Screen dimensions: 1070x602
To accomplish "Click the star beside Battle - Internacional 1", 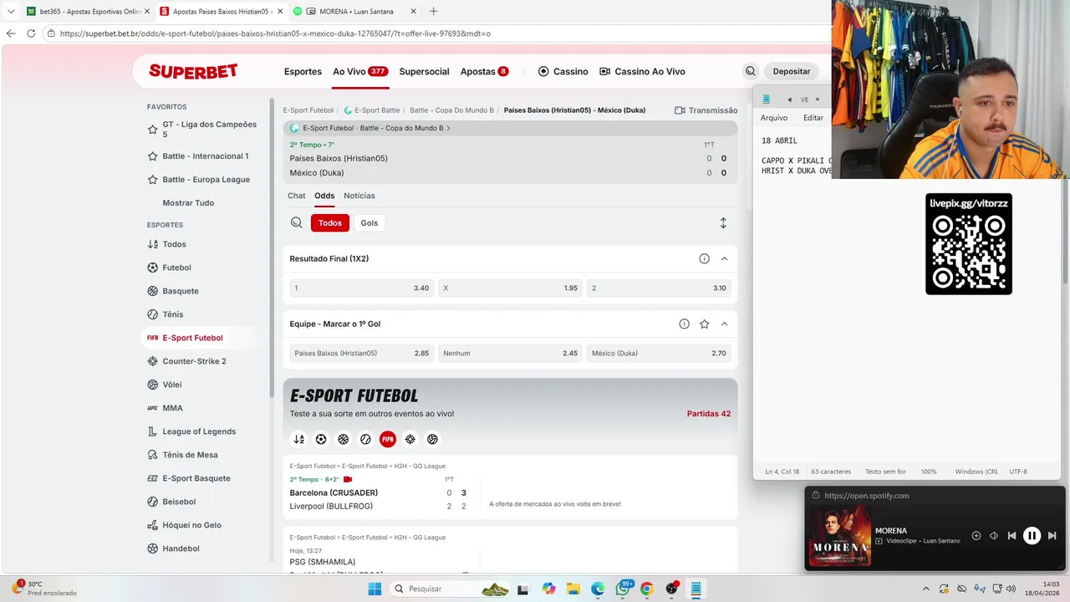I will click(x=152, y=156).
